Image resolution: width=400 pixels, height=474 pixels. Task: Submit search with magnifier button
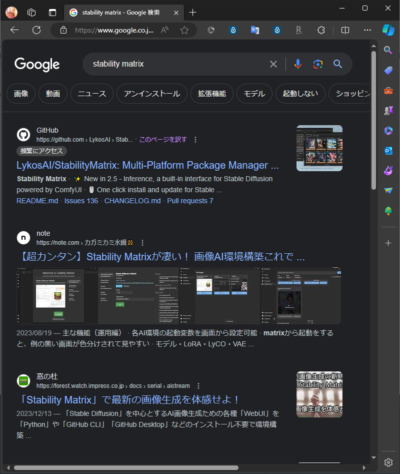pos(337,64)
